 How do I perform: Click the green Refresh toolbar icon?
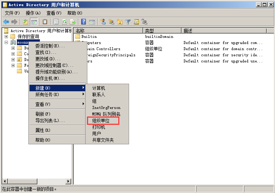click(65, 22)
